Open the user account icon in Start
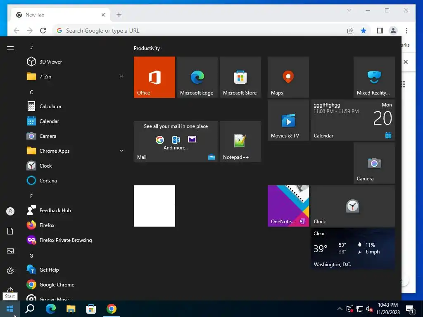This screenshot has height=317, width=423. coord(10,211)
